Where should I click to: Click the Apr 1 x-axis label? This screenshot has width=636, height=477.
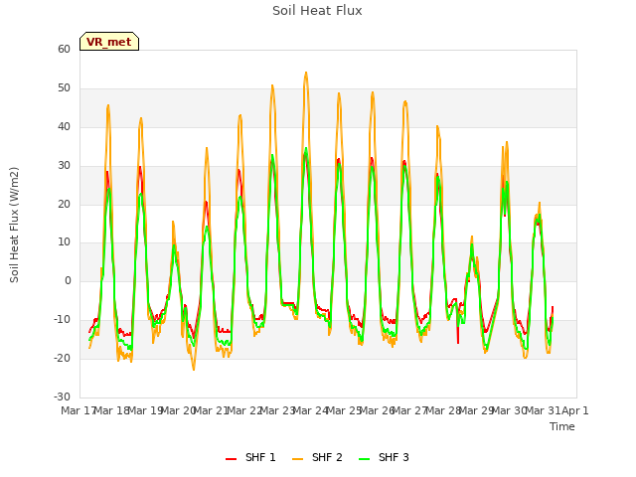(575, 410)
